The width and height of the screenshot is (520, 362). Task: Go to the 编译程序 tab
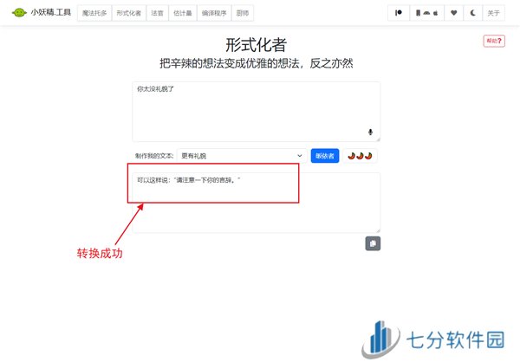(215, 13)
